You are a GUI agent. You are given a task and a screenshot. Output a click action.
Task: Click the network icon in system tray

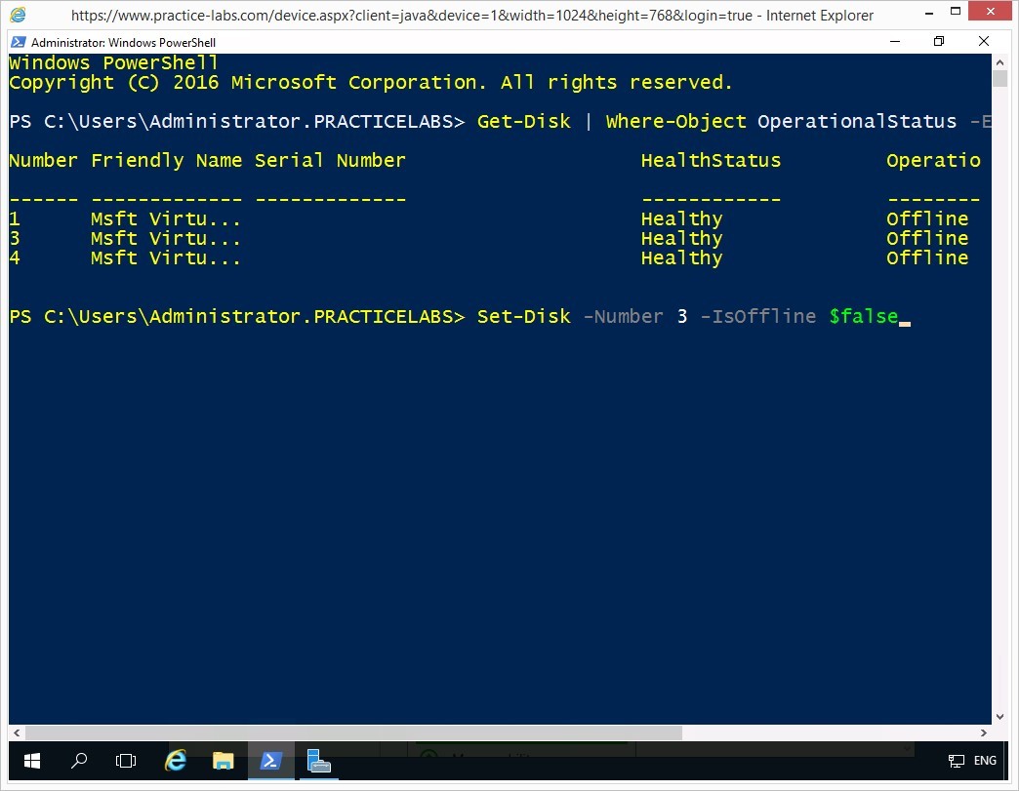click(957, 761)
